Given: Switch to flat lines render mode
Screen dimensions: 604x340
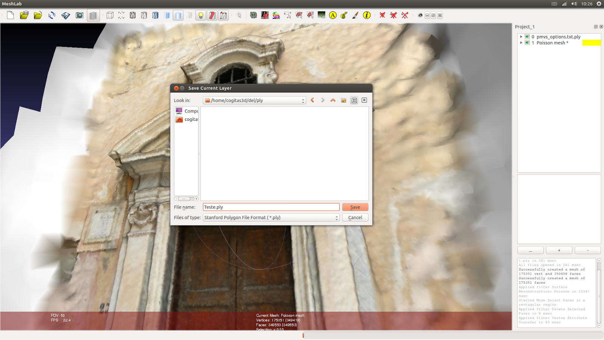Looking at the screenshot, I should pos(155,15).
